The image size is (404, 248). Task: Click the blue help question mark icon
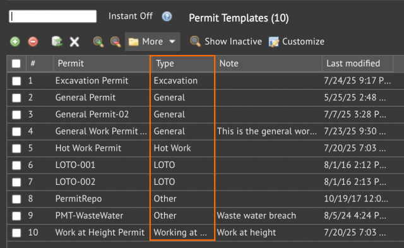167,16
